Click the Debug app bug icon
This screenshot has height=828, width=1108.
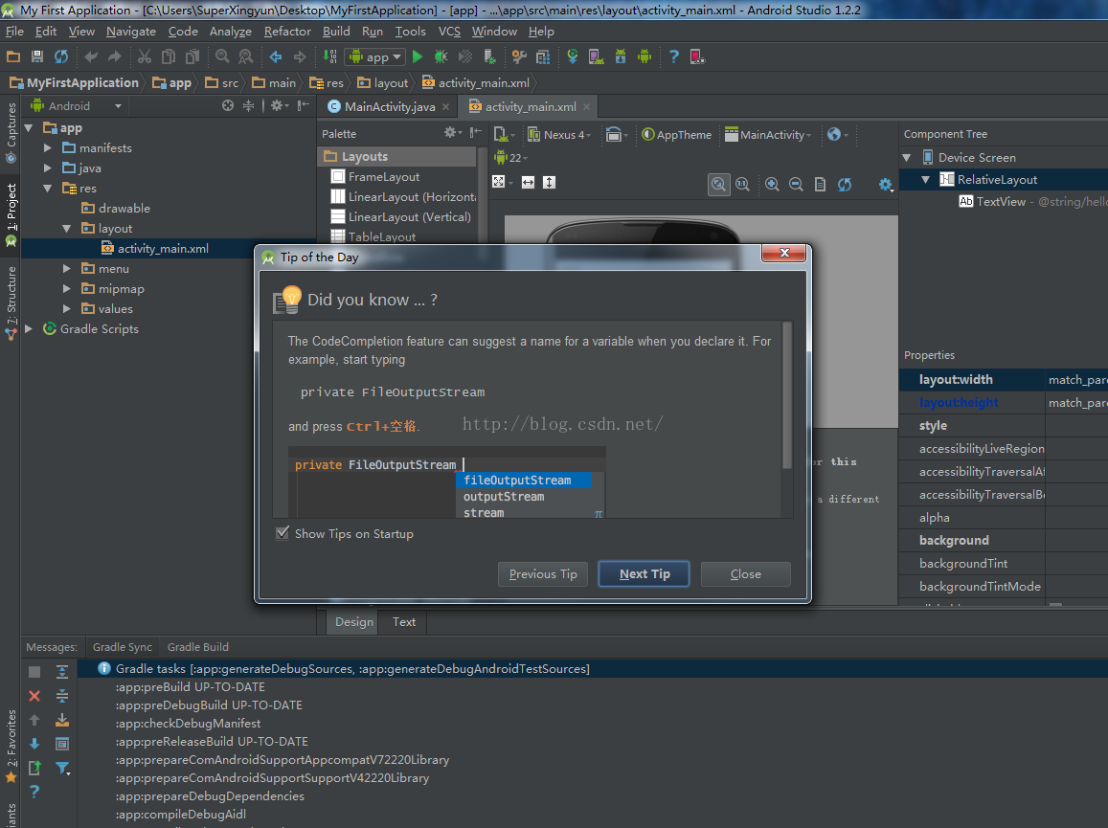[x=441, y=57]
